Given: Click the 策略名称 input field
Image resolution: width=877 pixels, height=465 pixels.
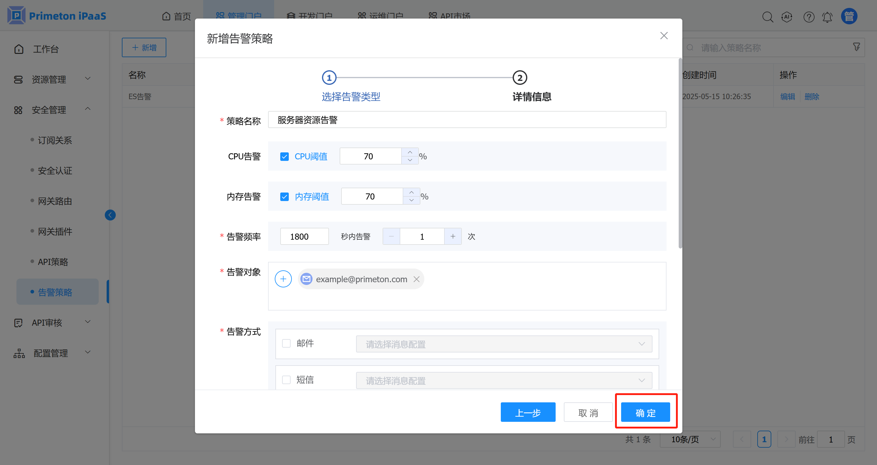Looking at the screenshot, I should tap(466, 120).
